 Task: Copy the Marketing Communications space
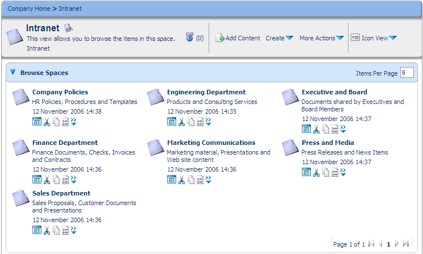(191, 180)
